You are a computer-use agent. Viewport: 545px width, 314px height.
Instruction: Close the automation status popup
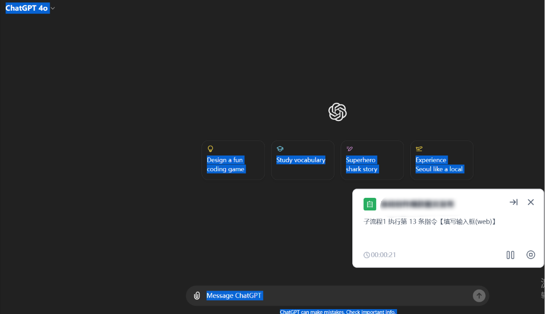(530, 202)
